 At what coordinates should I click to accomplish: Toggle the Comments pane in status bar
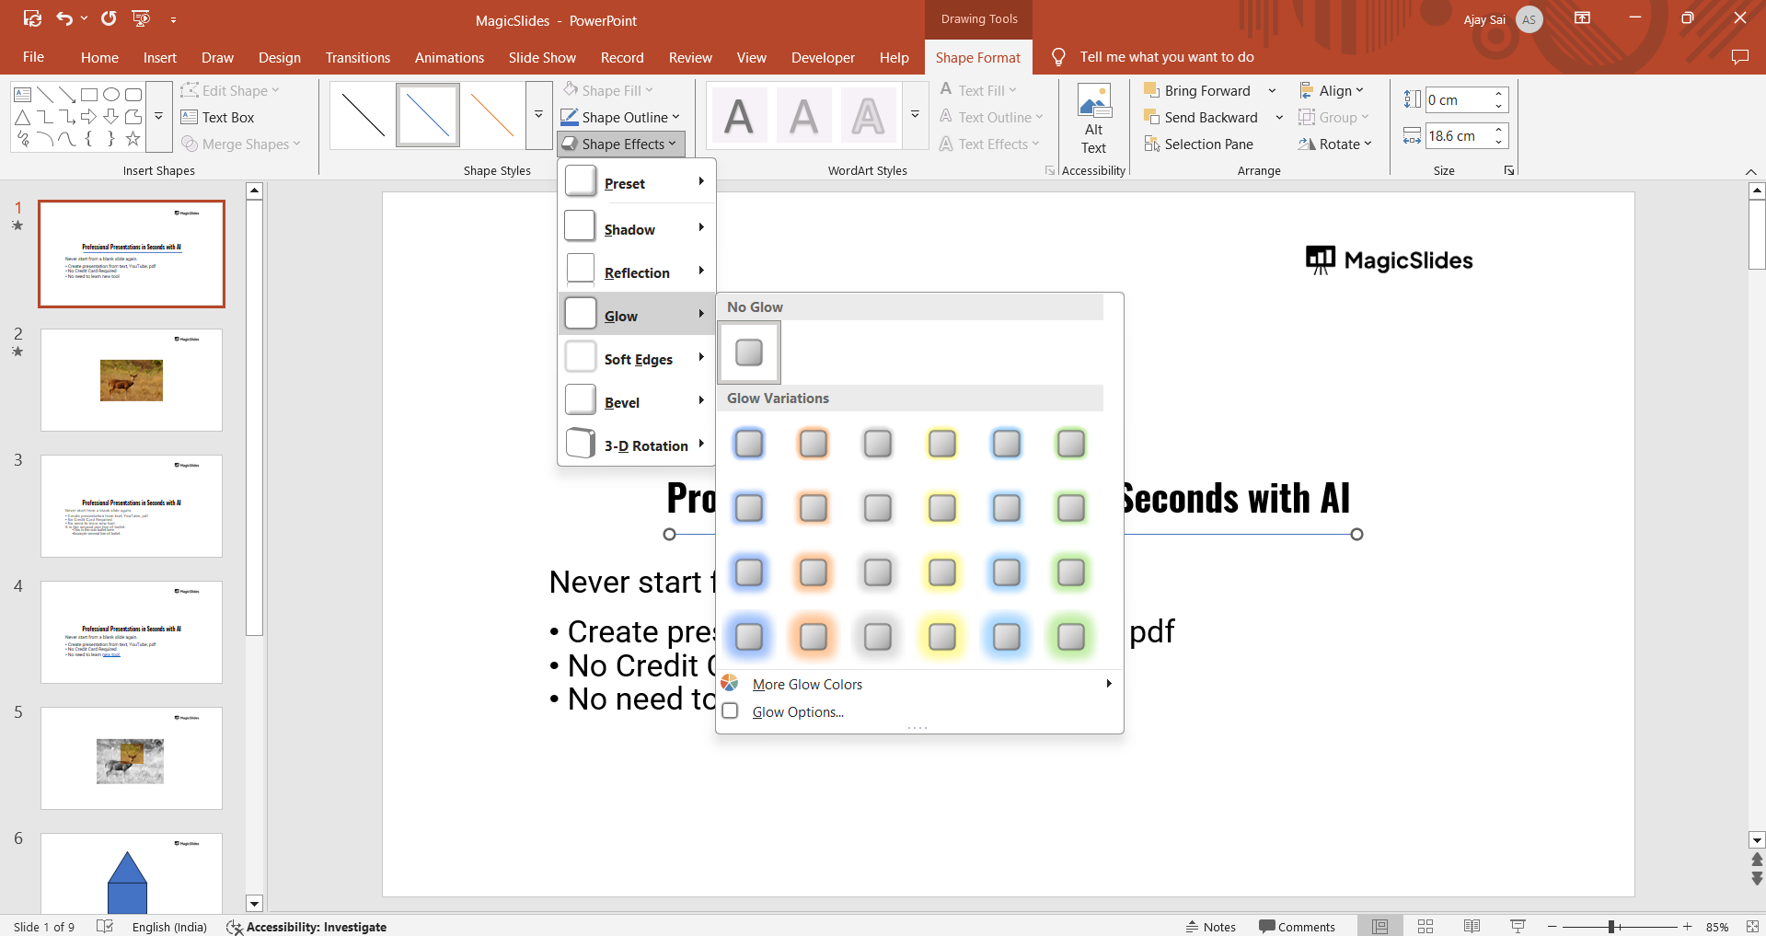1297,927
